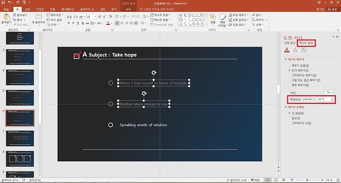Select Picture or Texture Fill radio option

[x=289, y=80]
